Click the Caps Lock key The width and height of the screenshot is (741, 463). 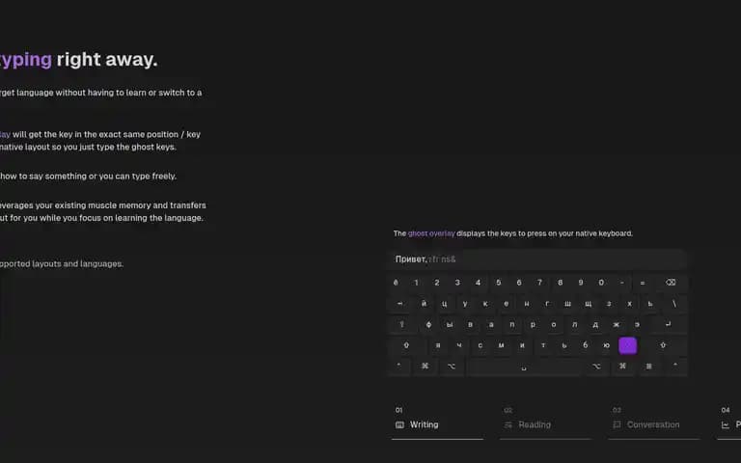[x=402, y=324]
